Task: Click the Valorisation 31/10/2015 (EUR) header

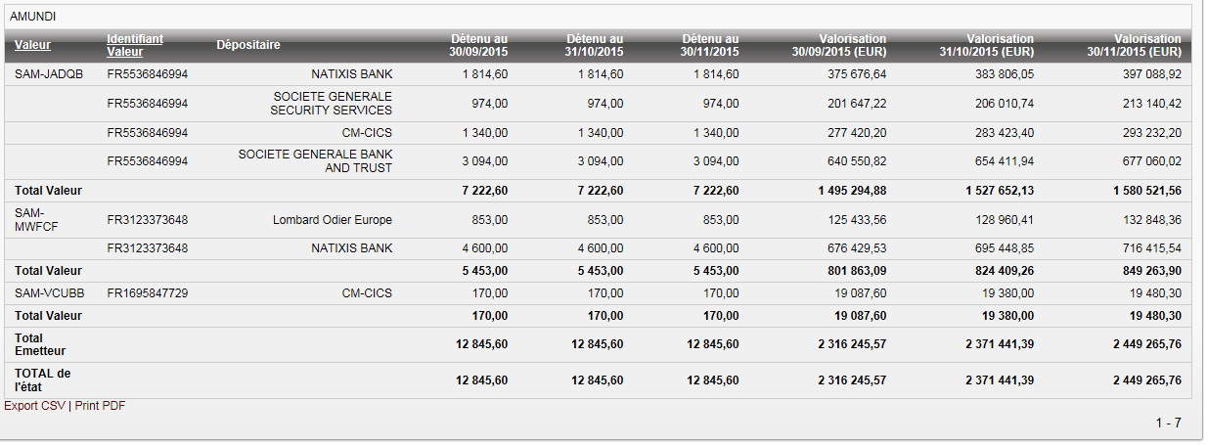Action: point(986,45)
